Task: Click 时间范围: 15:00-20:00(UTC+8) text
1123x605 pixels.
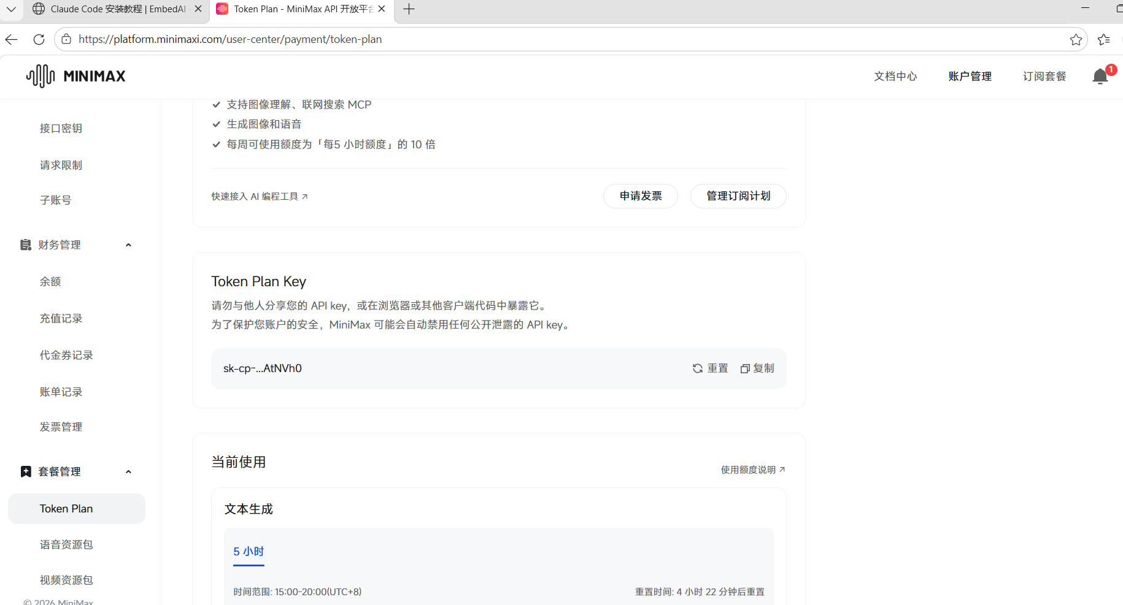Action: [298, 592]
